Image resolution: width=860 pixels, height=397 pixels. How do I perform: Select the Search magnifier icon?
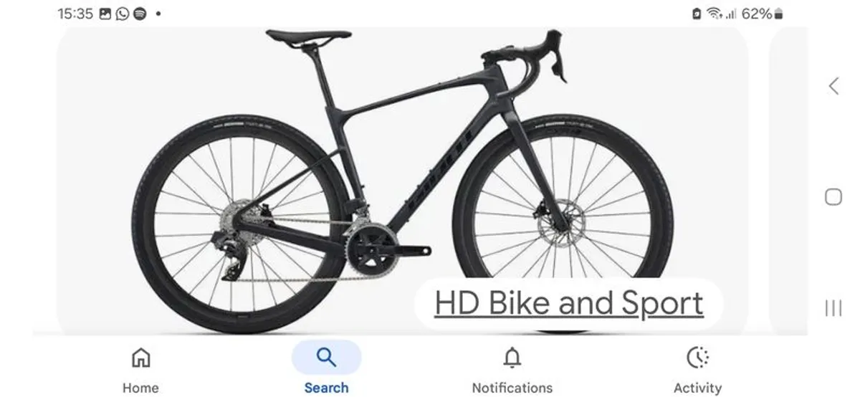coord(326,357)
